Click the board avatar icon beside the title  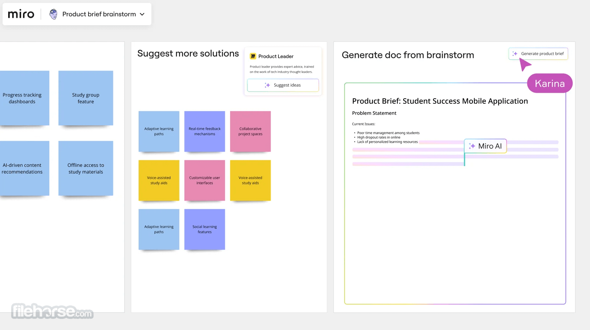pos(53,14)
